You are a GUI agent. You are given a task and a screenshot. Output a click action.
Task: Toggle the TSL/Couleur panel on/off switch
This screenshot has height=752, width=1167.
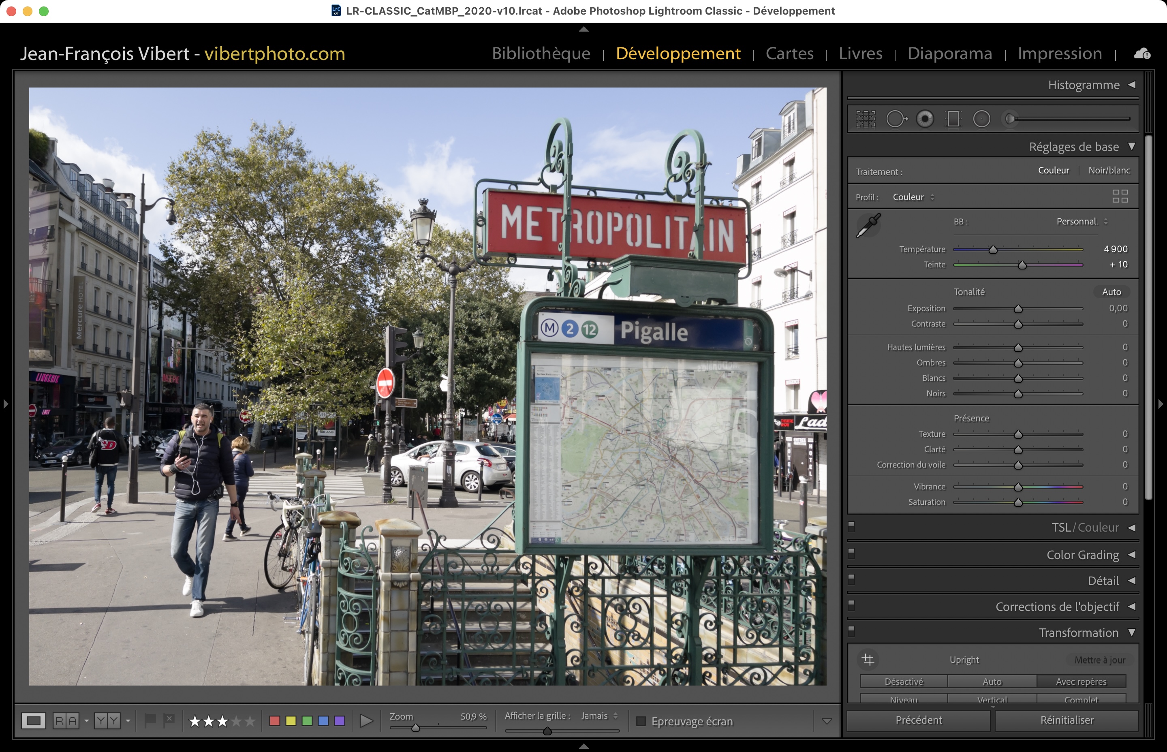pos(852,526)
